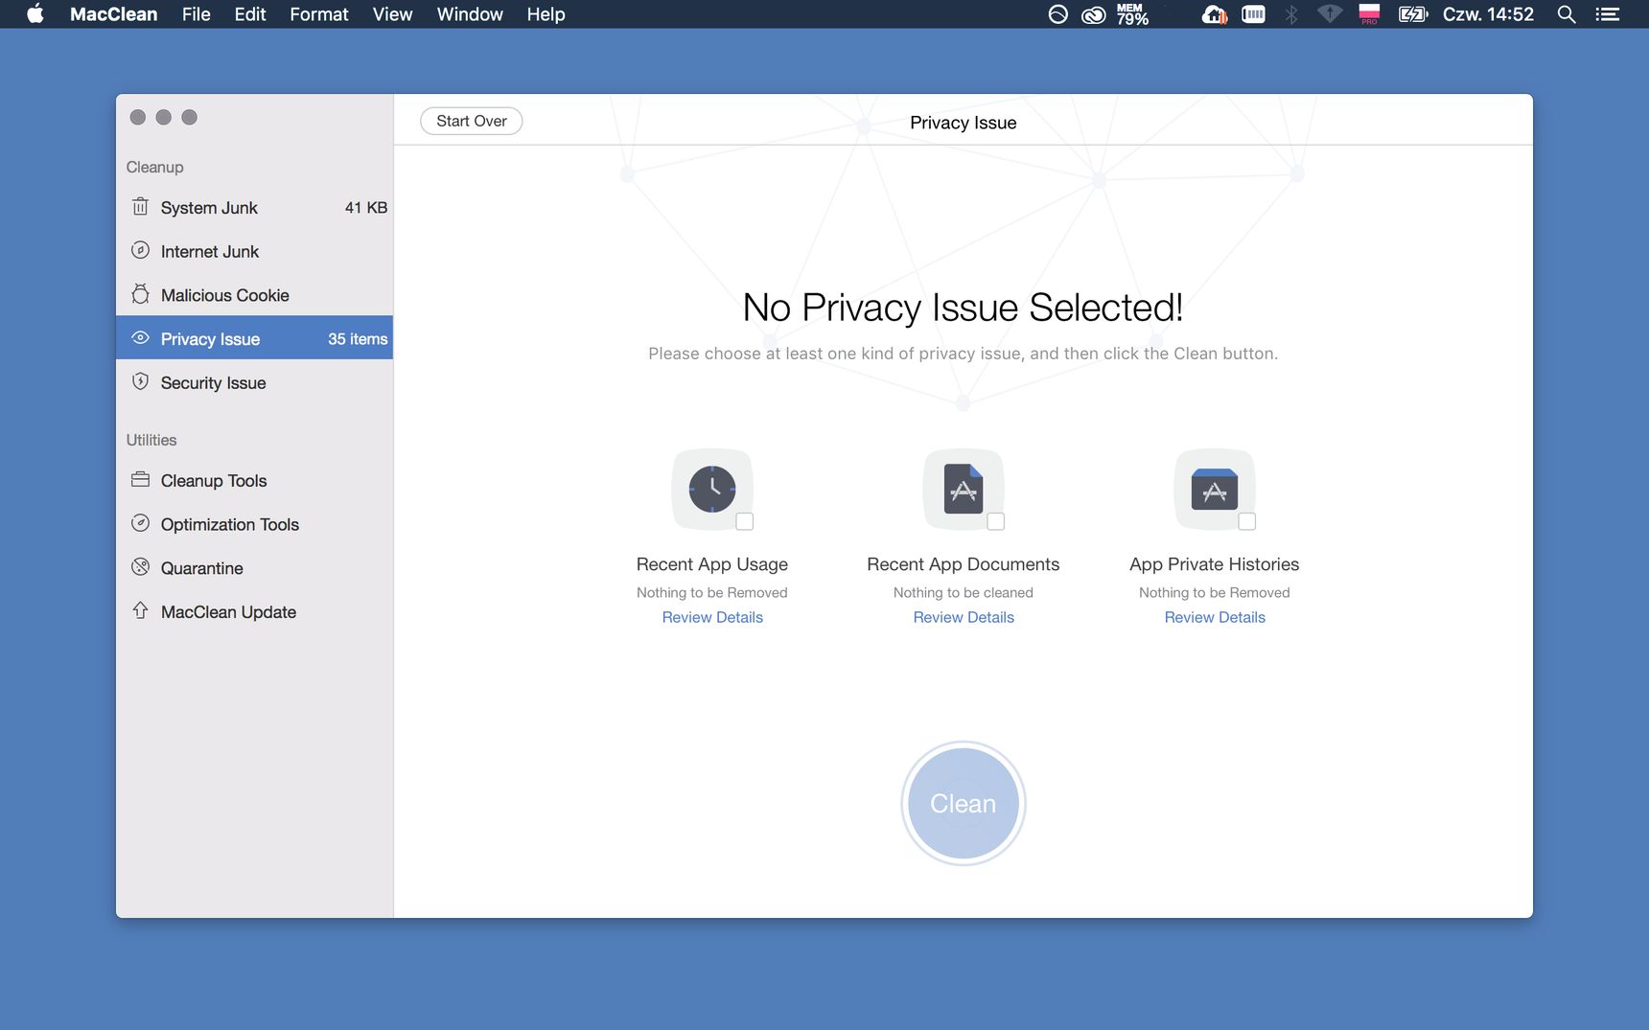
Task: Click the "No Privacy Issue Selected!" heading
Action: tap(963, 308)
